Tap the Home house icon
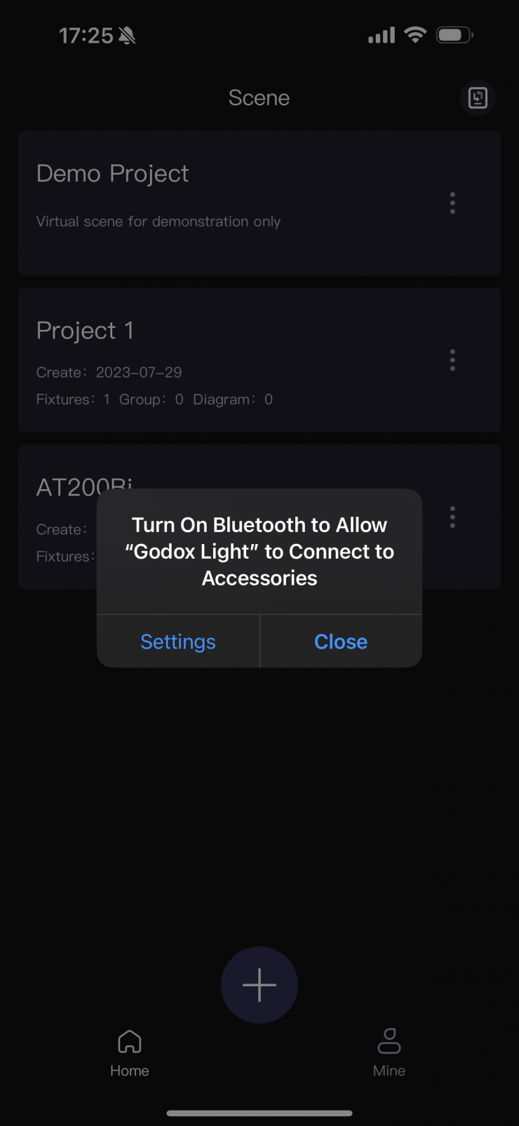This screenshot has height=1126, width=519. [x=130, y=1042]
